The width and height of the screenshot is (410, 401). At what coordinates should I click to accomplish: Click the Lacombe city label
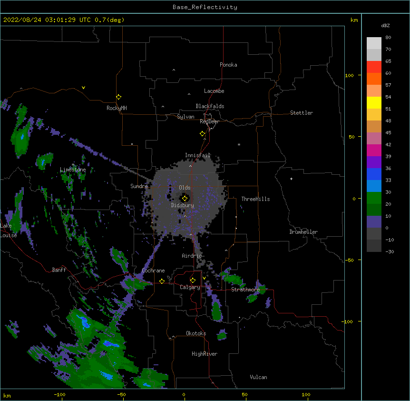(x=214, y=91)
